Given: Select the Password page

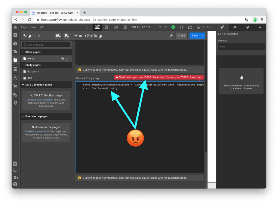Looking at the screenshot, I should 46,72.
